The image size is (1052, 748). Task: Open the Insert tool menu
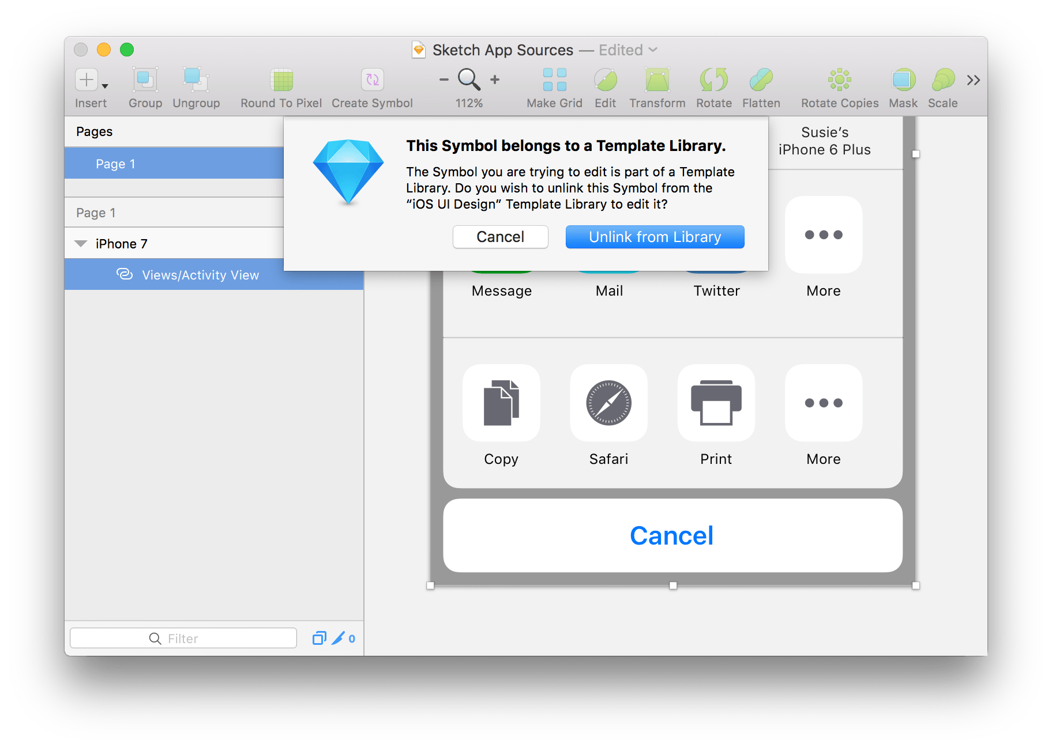pyautogui.click(x=87, y=80)
